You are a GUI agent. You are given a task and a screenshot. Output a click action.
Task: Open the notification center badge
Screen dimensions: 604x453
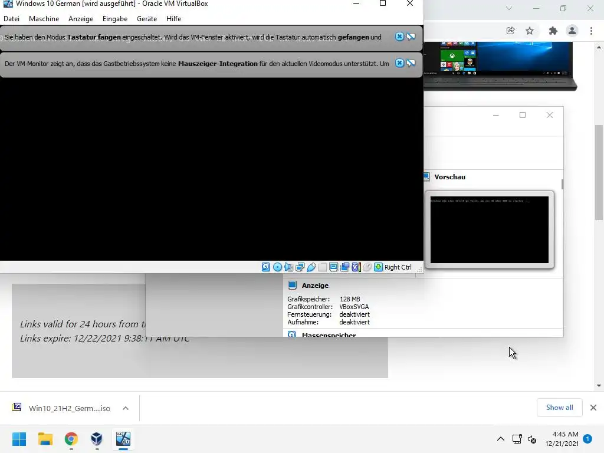587,439
